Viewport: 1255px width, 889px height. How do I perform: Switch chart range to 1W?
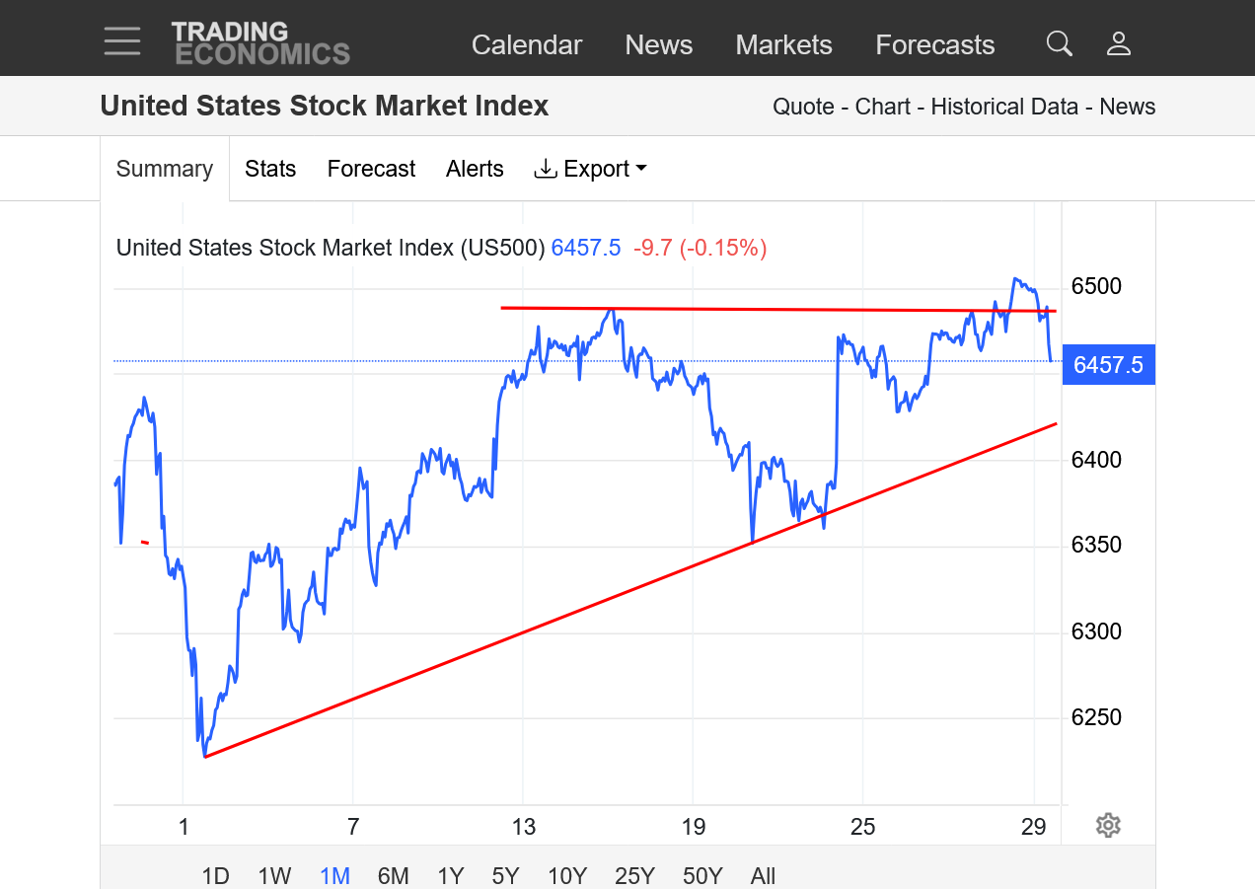click(x=274, y=875)
